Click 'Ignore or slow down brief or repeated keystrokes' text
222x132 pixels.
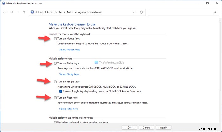tap(103, 103)
